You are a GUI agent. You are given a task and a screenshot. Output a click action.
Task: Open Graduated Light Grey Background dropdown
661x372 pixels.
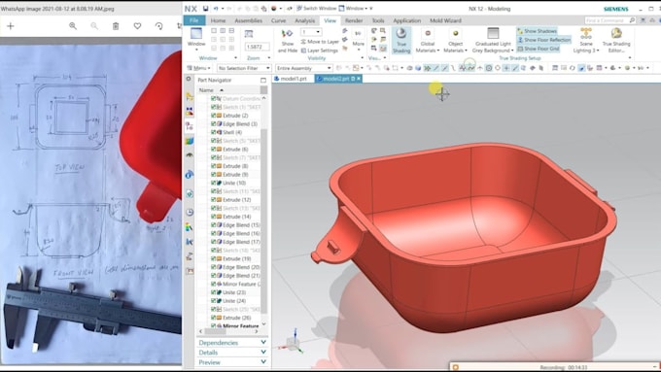click(x=493, y=41)
